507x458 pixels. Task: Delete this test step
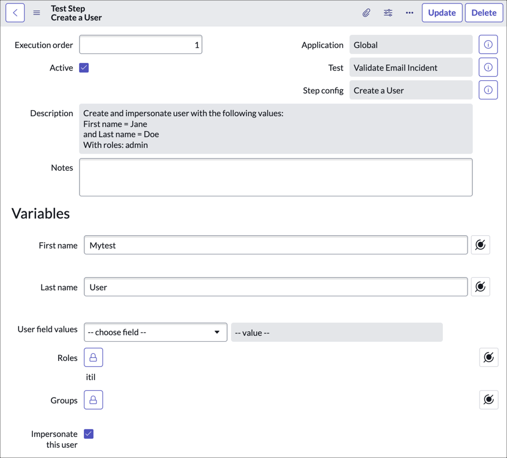pyautogui.click(x=484, y=12)
